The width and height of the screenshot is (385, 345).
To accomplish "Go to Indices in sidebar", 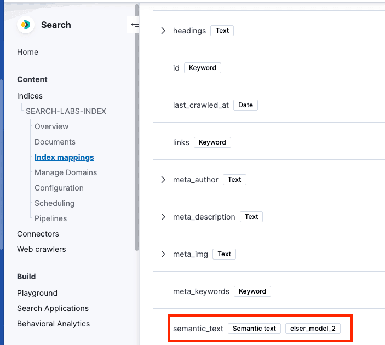I will (x=30, y=96).
